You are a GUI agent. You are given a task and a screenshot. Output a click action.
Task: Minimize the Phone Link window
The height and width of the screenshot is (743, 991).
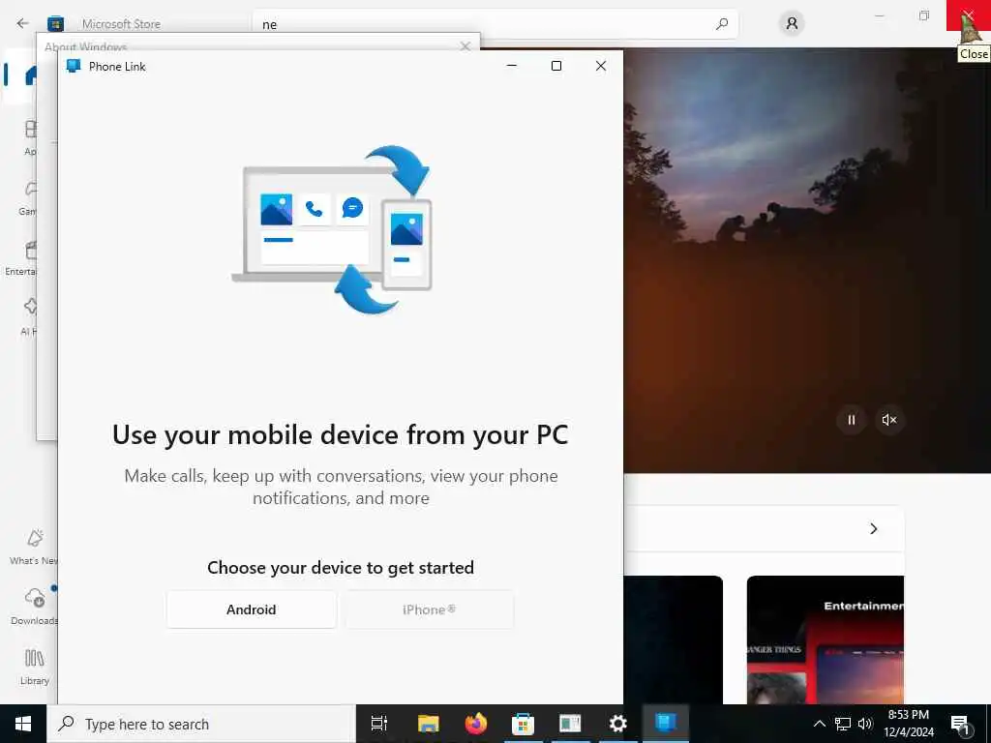click(512, 66)
